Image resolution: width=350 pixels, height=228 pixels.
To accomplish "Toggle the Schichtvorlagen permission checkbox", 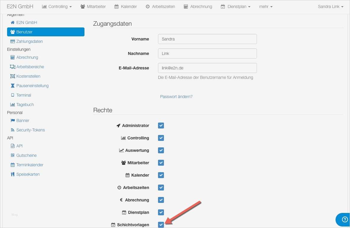I will click(x=161, y=224).
